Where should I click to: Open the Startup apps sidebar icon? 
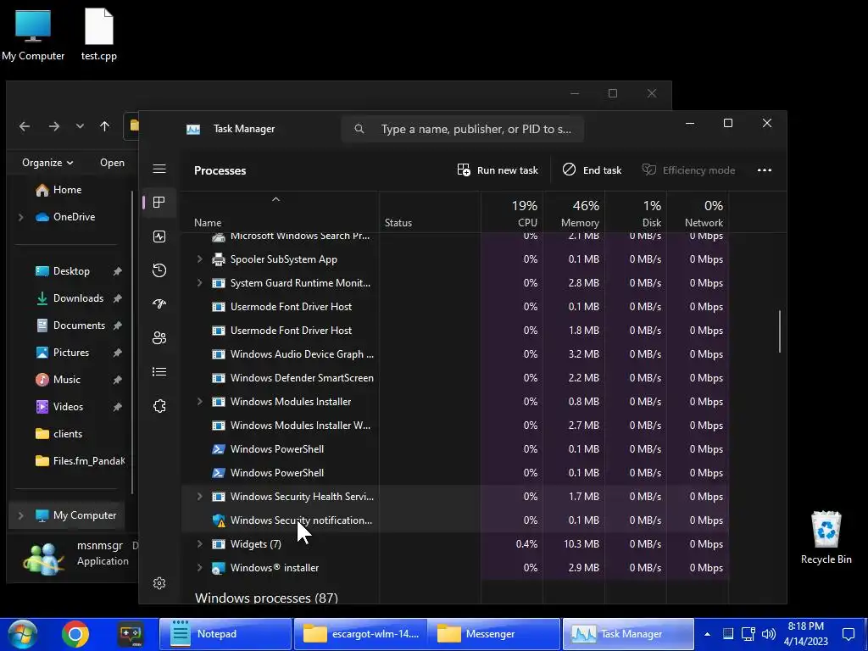[x=159, y=304]
